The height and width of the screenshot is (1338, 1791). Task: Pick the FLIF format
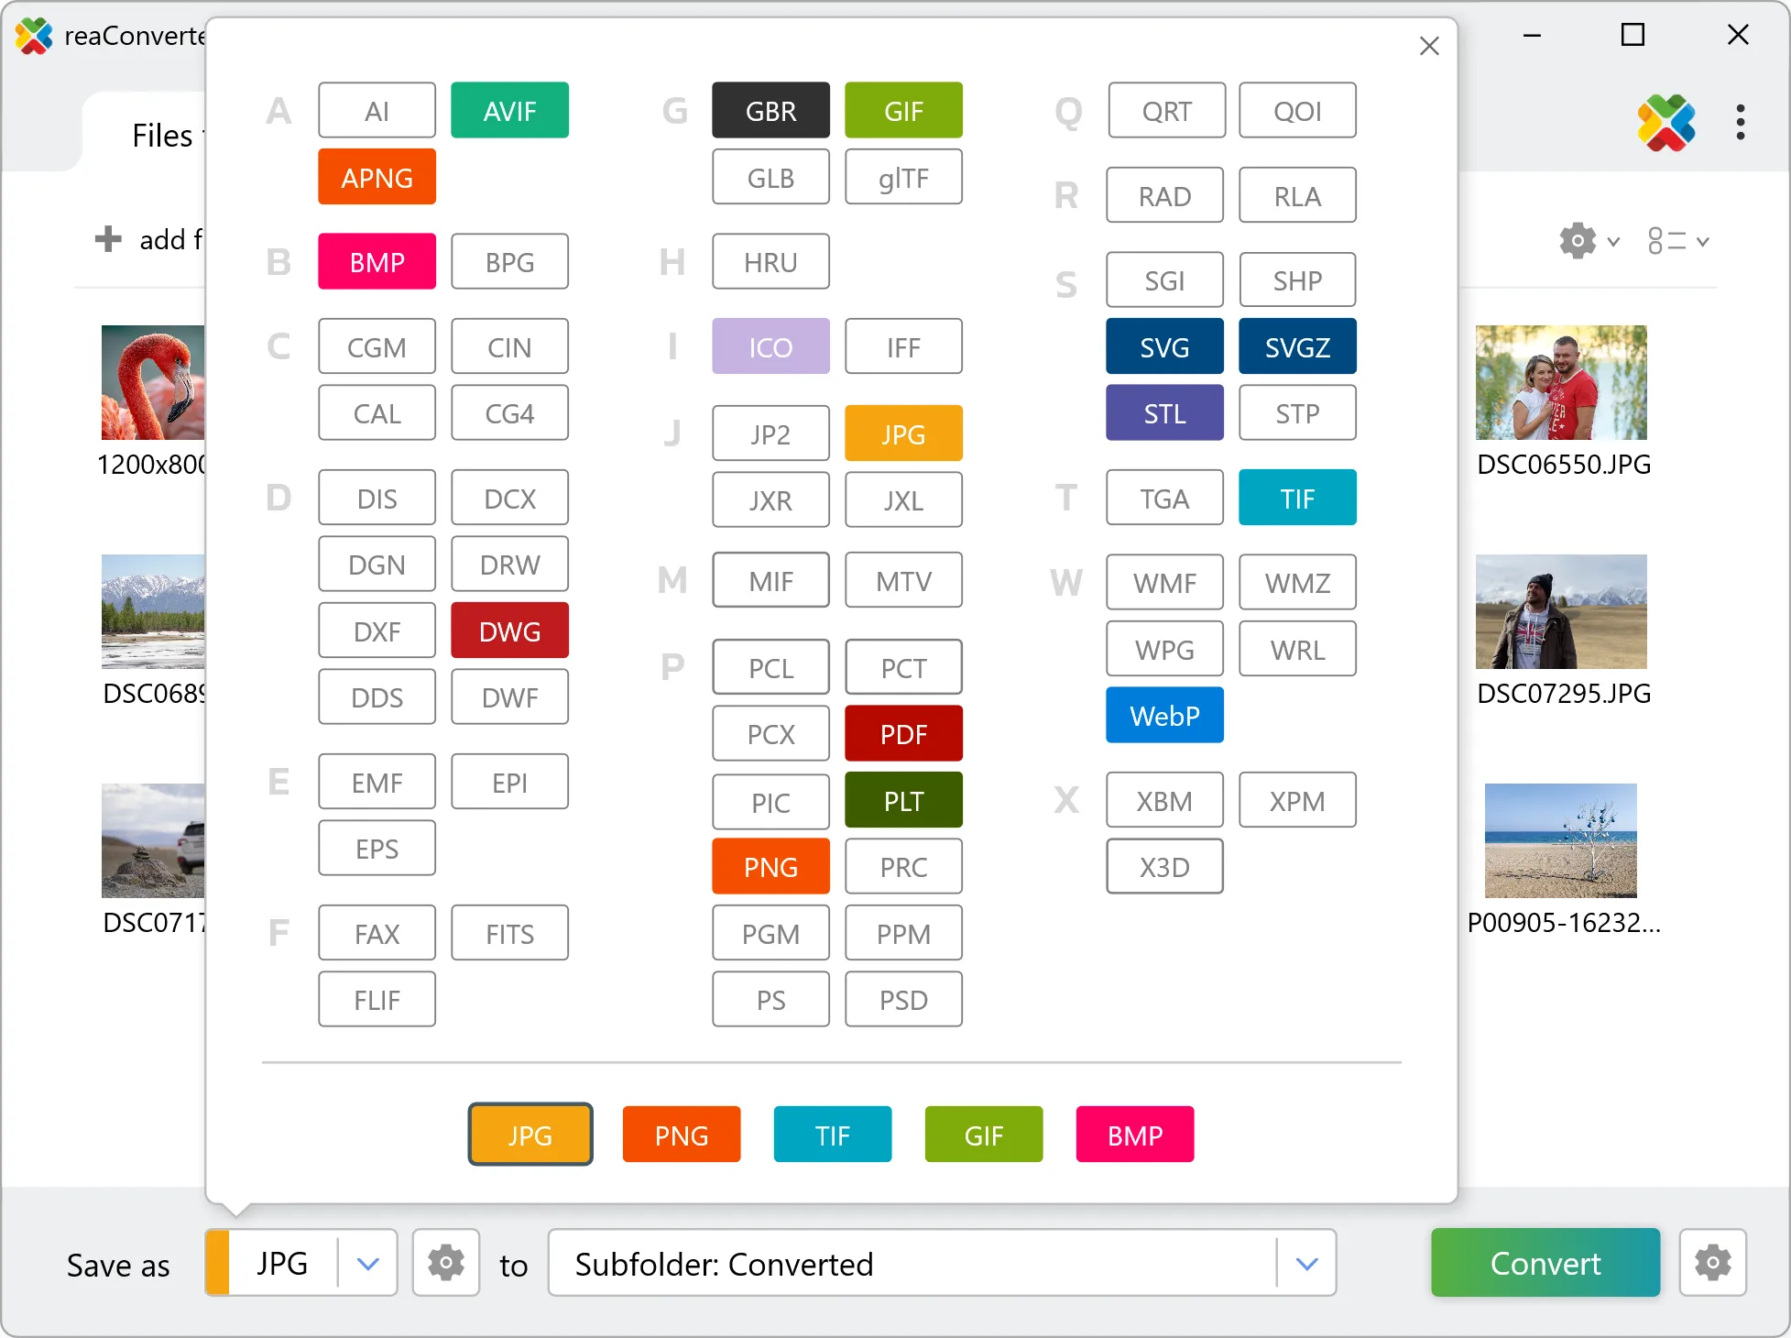coord(377,999)
